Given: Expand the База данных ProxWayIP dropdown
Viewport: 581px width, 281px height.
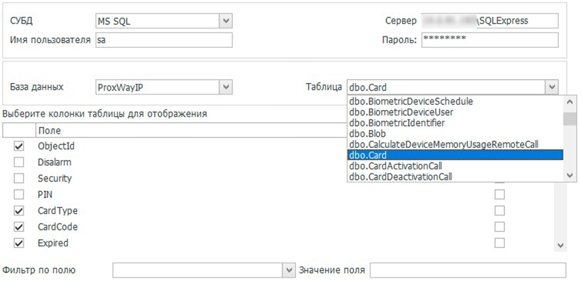Looking at the screenshot, I should (x=225, y=87).
